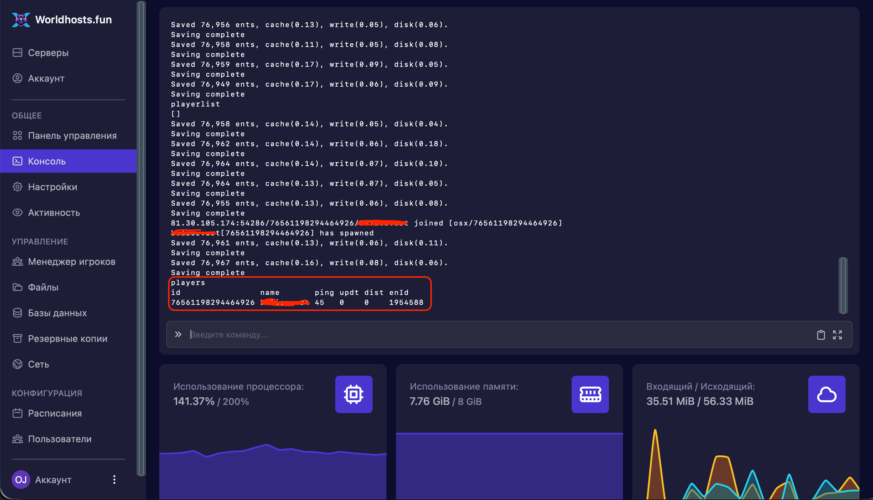This screenshot has height=500, width=873.
Task: Open Резервные копии
Action: coord(68,339)
